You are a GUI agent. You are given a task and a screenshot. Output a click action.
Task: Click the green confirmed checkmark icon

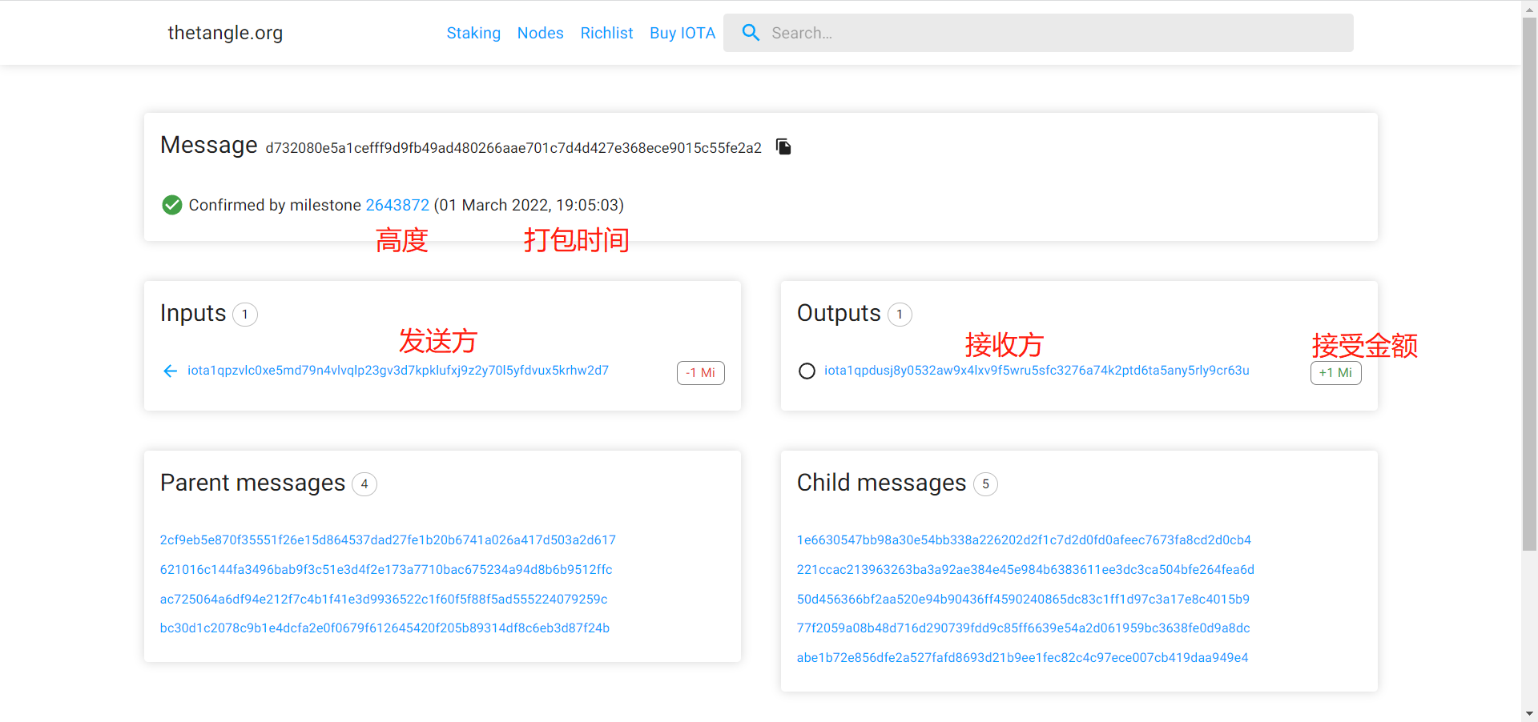[x=171, y=205]
